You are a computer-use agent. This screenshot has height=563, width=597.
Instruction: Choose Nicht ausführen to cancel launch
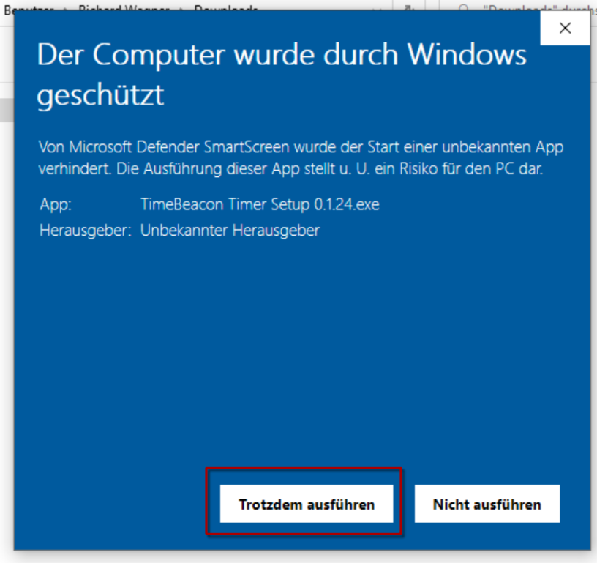click(487, 504)
